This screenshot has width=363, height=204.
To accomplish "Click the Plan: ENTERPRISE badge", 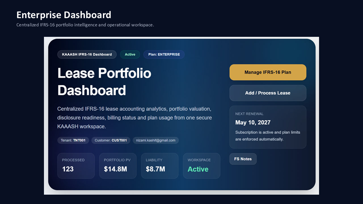I will coord(164,54).
